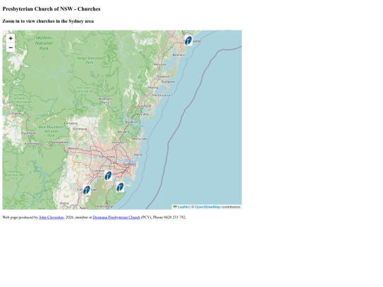
Task: Click the Hornsby label on the map
Action: [x=118, y=142]
